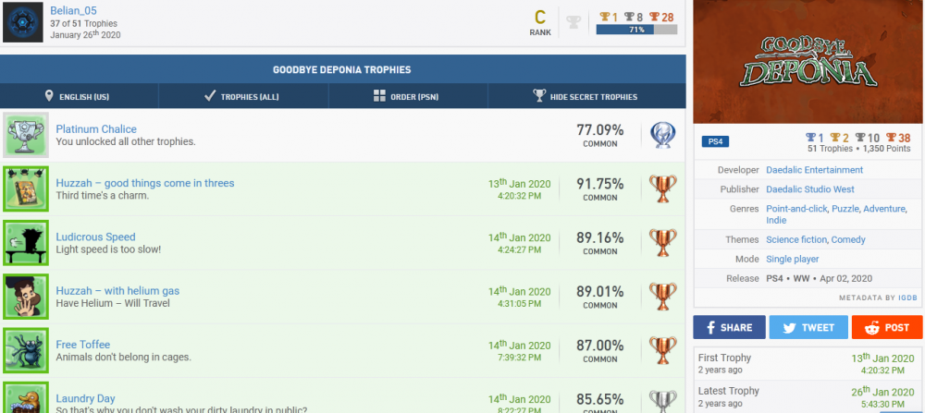Open the Daedalic Entertainment developer link

pyautogui.click(x=814, y=170)
